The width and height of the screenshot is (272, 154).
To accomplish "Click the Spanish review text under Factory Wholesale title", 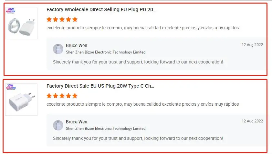I will (x=142, y=28).
